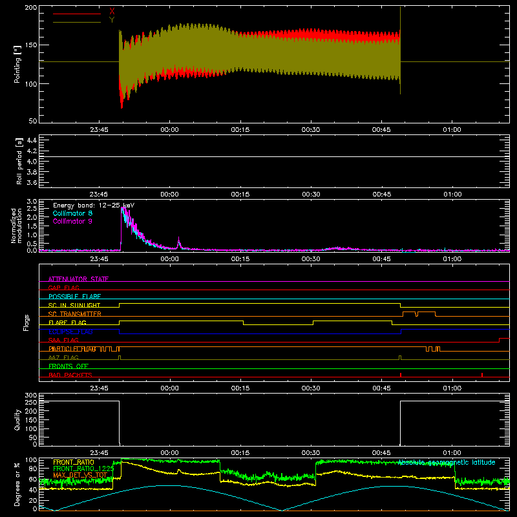
Task: Click the blue ECLIPSE_FLAG label
Action: click(70, 332)
